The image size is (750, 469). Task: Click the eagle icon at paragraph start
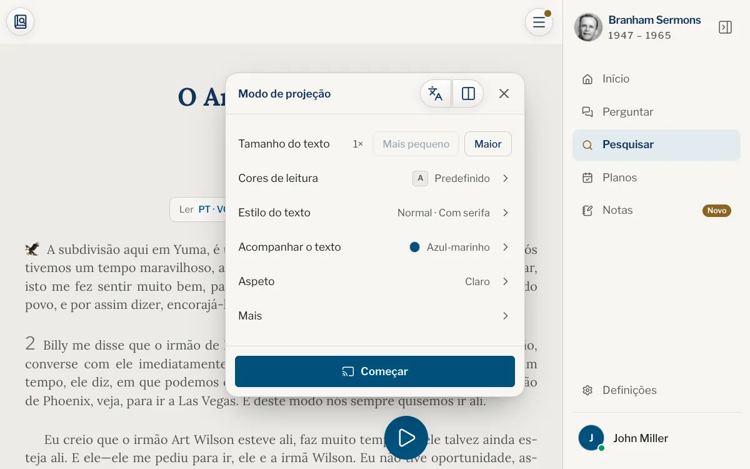32,249
